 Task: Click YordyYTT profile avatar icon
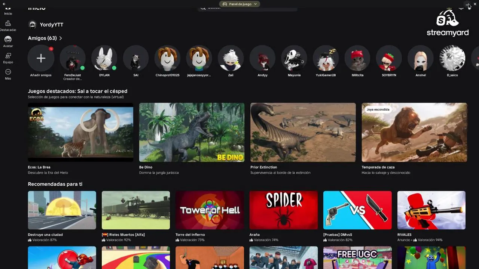coord(33,25)
